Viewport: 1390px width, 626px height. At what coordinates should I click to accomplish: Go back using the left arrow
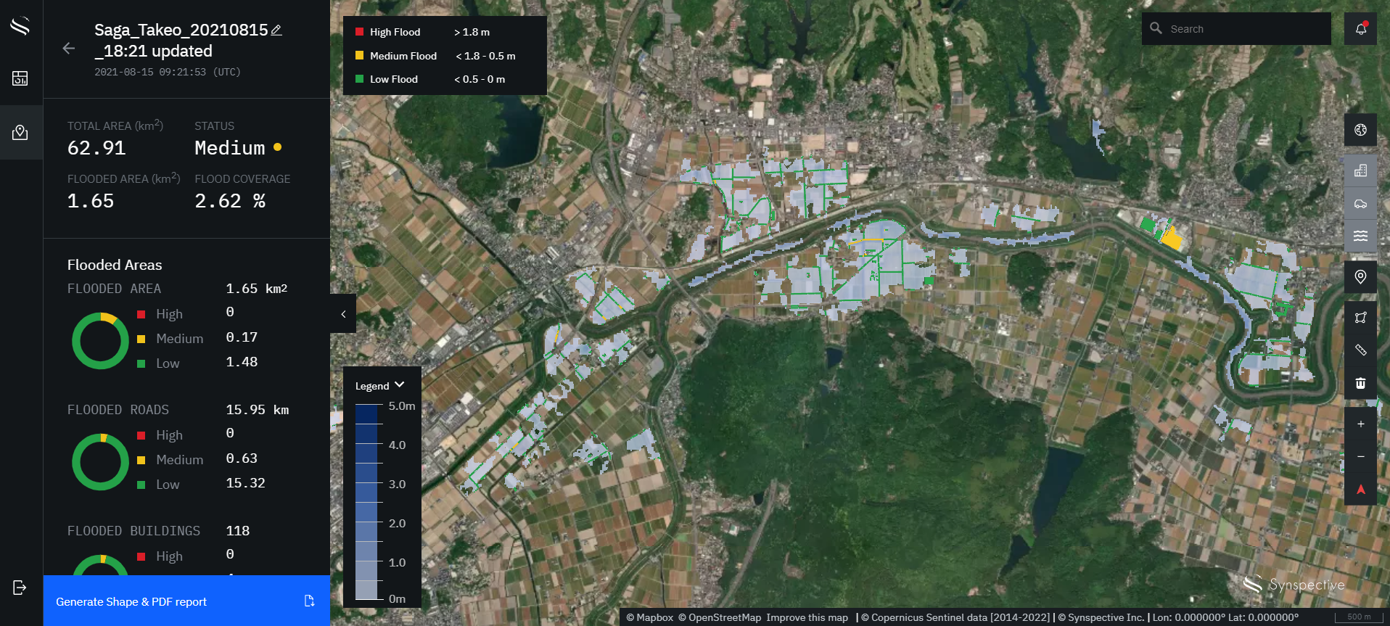tap(69, 49)
